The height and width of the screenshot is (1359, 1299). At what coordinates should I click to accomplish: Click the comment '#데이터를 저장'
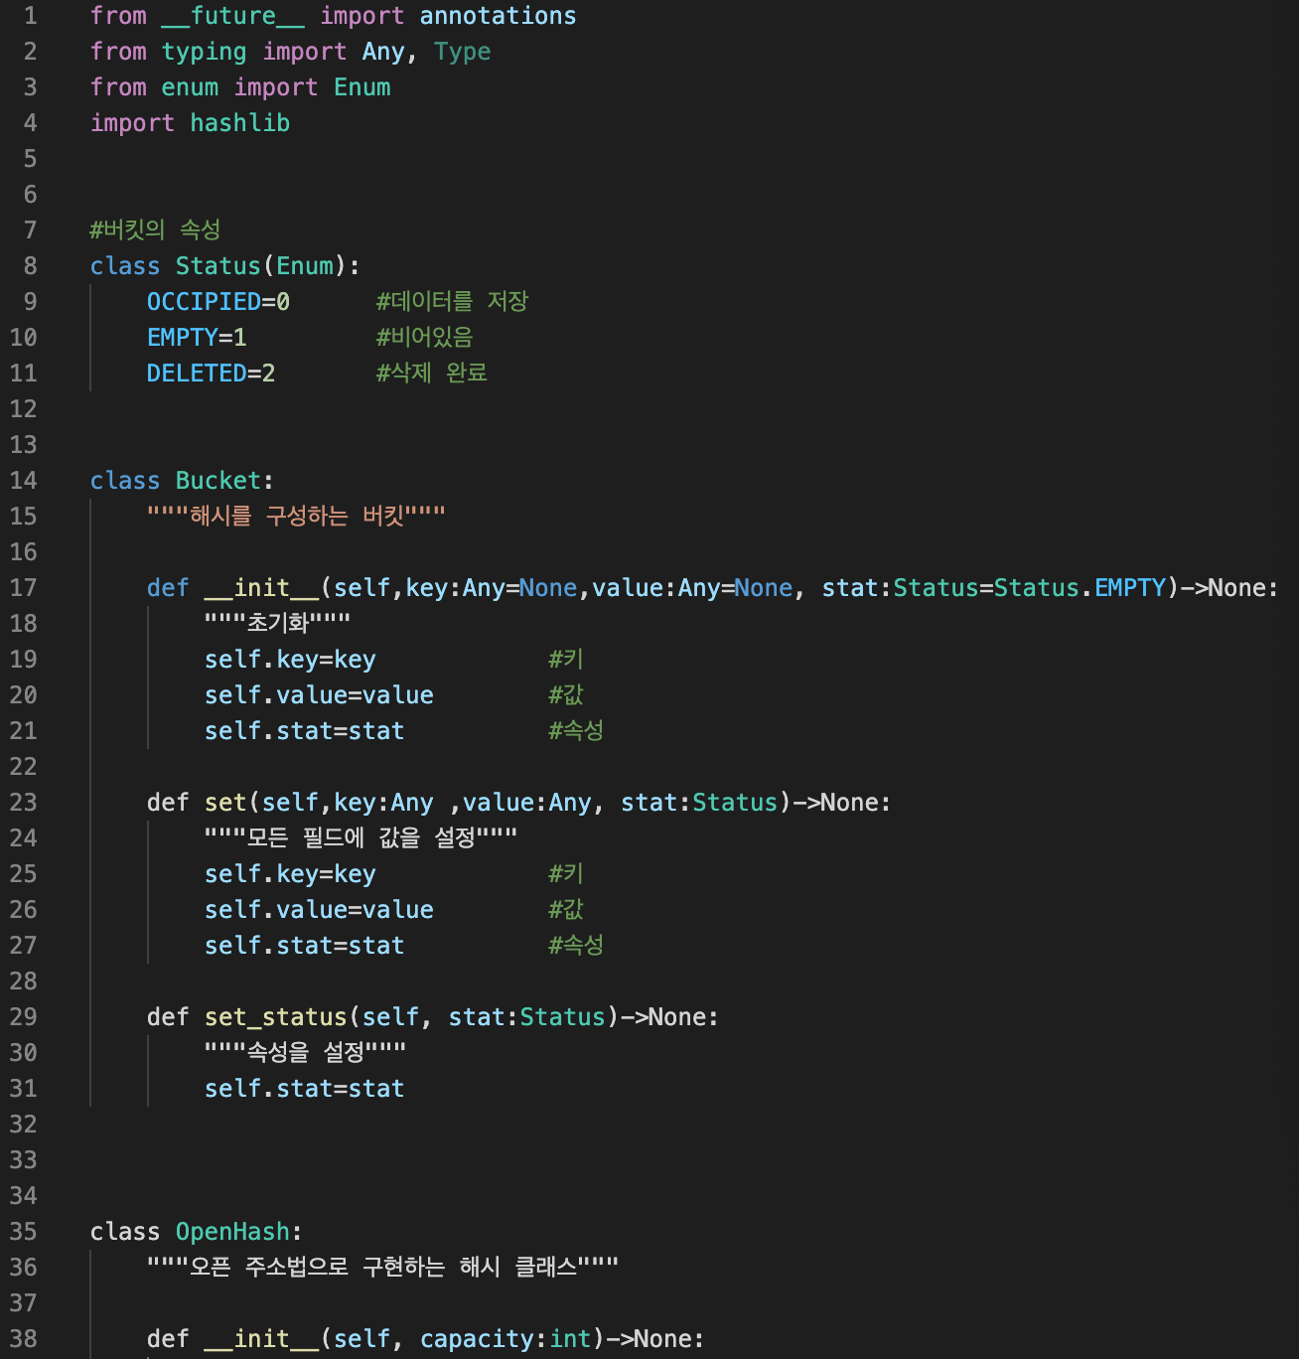tap(452, 302)
